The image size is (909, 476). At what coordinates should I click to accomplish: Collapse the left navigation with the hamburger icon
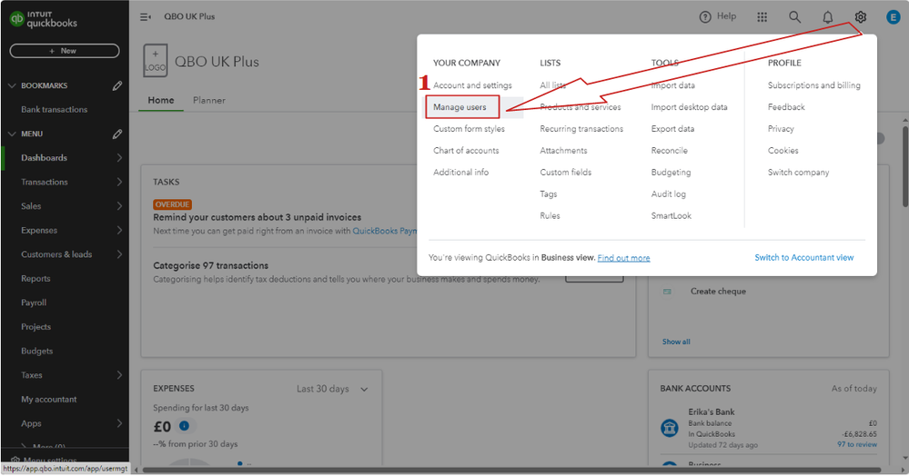click(x=146, y=16)
